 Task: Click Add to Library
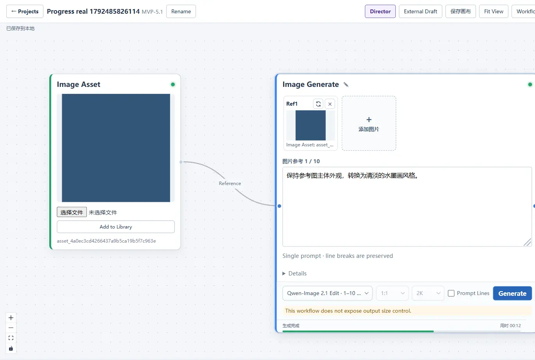click(116, 227)
